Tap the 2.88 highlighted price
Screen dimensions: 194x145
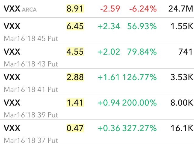75,77
